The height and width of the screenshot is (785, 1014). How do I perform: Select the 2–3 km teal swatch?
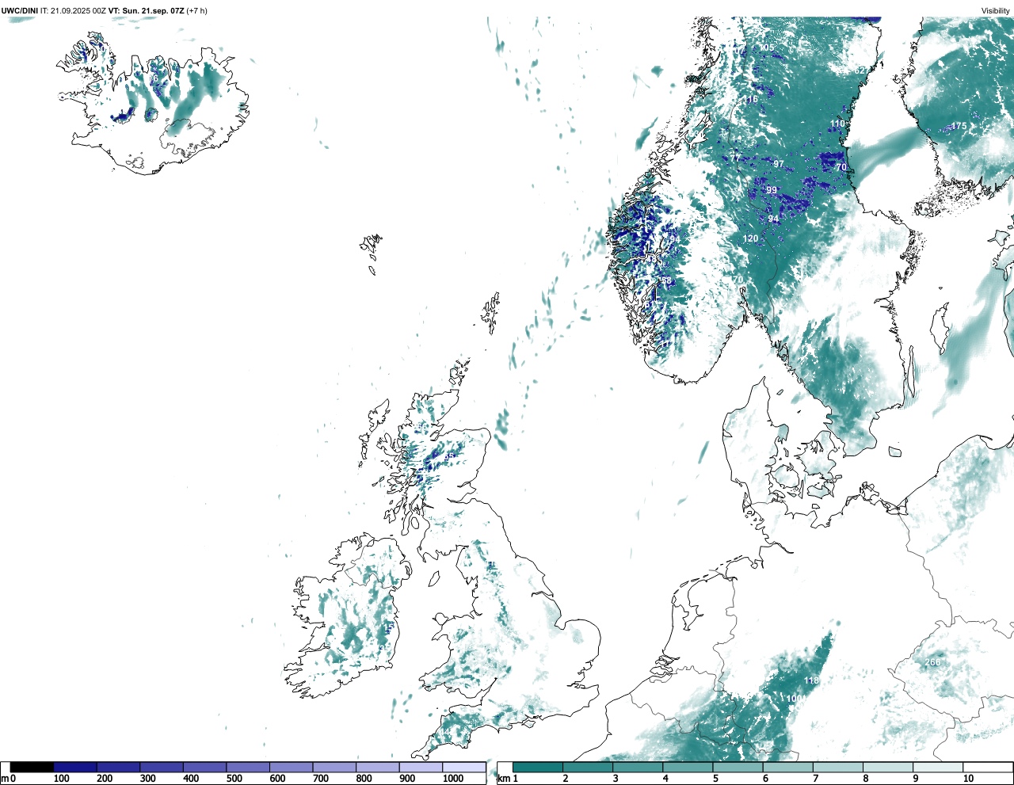tap(588, 768)
